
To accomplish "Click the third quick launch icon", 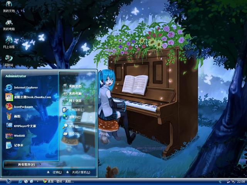I will (32, 182).
